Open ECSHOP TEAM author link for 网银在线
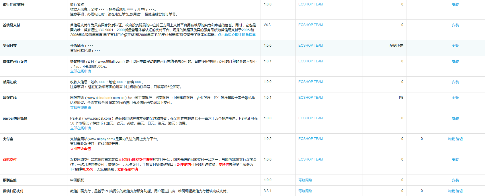This screenshot has height=196, width=485. tap(310, 98)
